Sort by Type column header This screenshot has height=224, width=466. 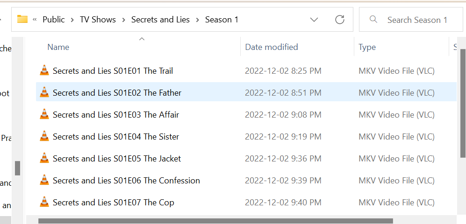point(367,47)
